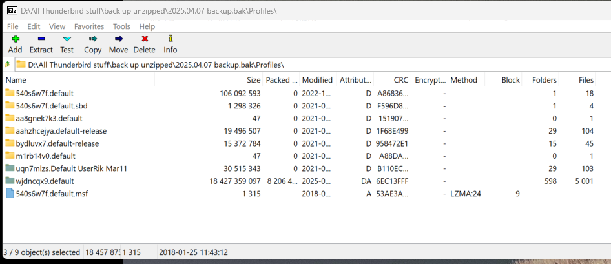The width and height of the screenshot is (611, 264).
Task: Click the Delete toolbar icon
Action: (145, 39)
